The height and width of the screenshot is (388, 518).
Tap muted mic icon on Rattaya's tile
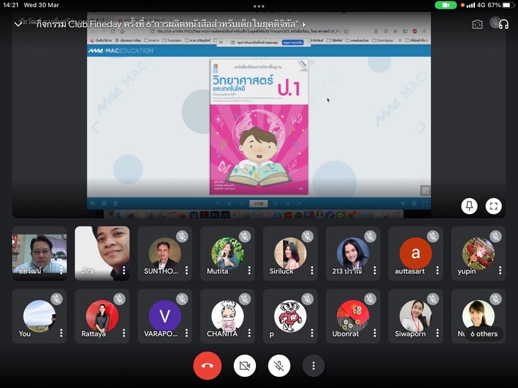point(119,299)
